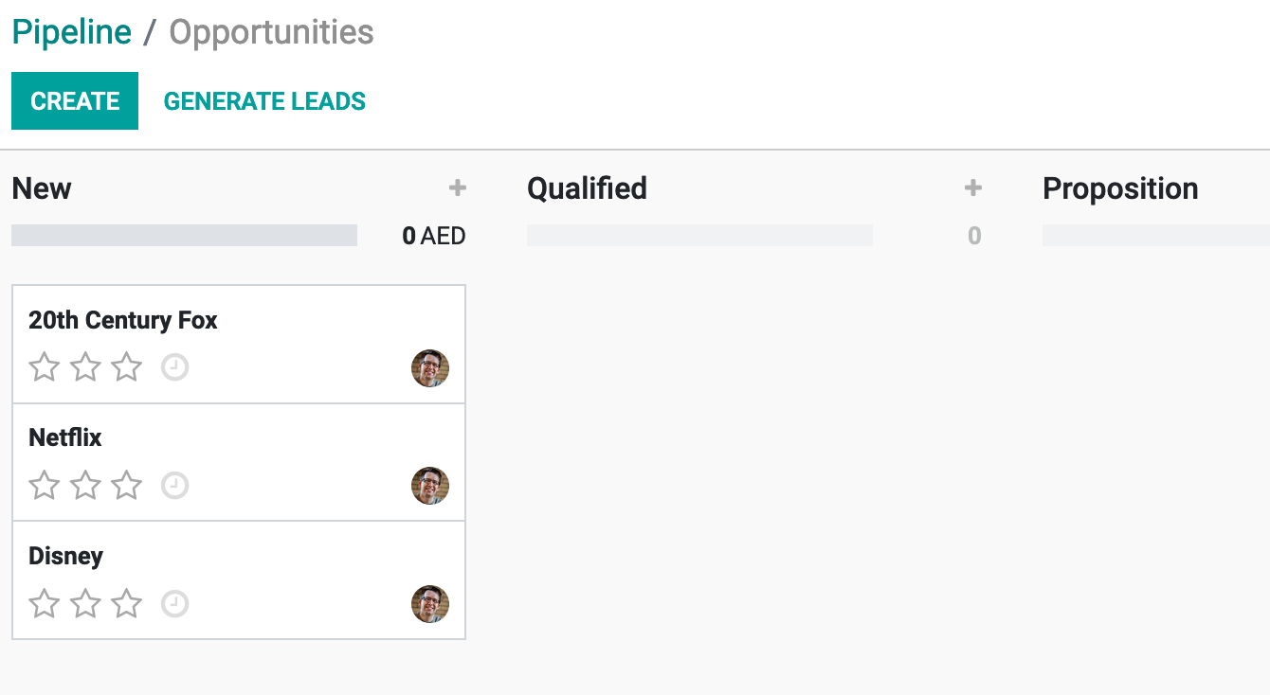Click Generate Leads button
1270x695 pixels.
point(264,101)
